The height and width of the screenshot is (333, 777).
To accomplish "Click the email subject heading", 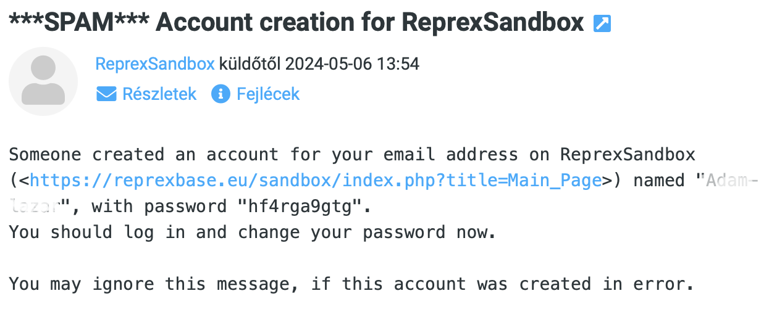I will point(296,23).
